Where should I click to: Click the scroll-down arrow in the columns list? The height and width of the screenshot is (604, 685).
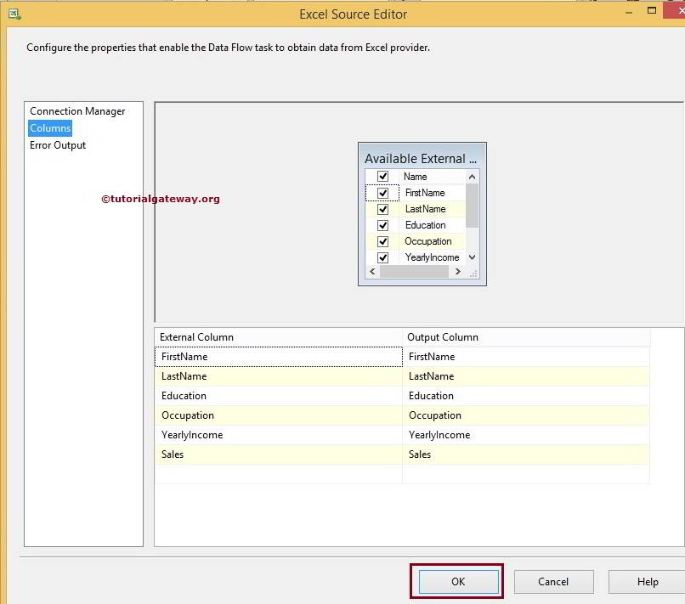point(473,257)
